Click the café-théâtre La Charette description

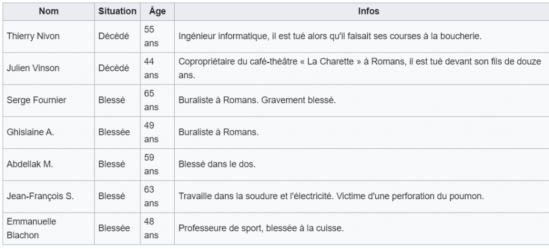pyautogui.click(x=360, y=69)
